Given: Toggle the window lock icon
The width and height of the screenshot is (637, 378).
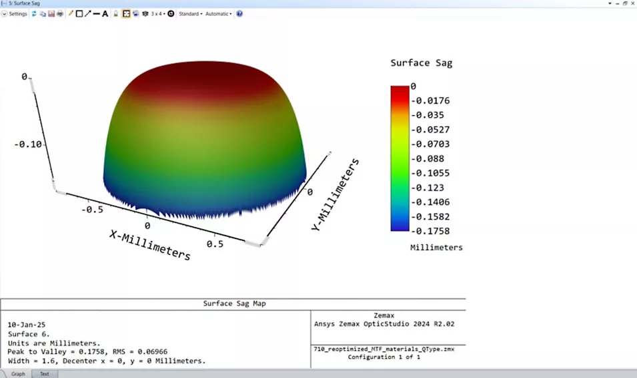Looking at the screenshot, I should (116, 14).
